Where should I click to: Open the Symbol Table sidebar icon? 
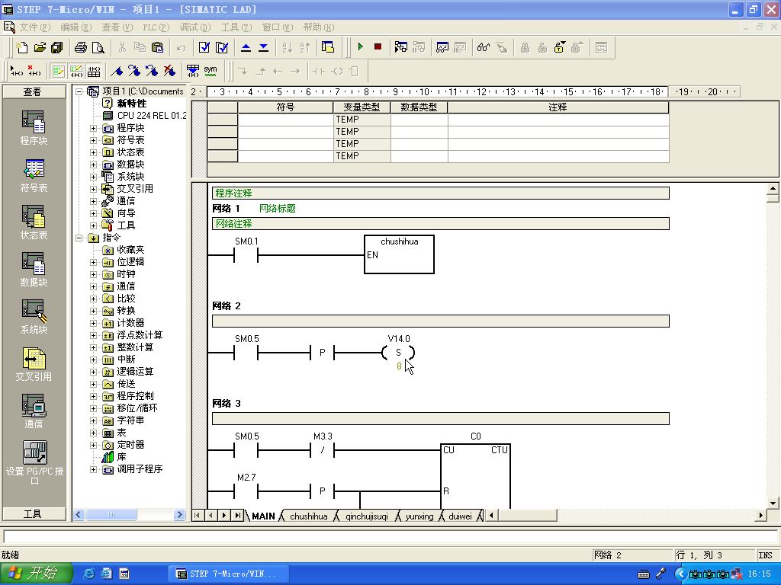coord(33,174)
